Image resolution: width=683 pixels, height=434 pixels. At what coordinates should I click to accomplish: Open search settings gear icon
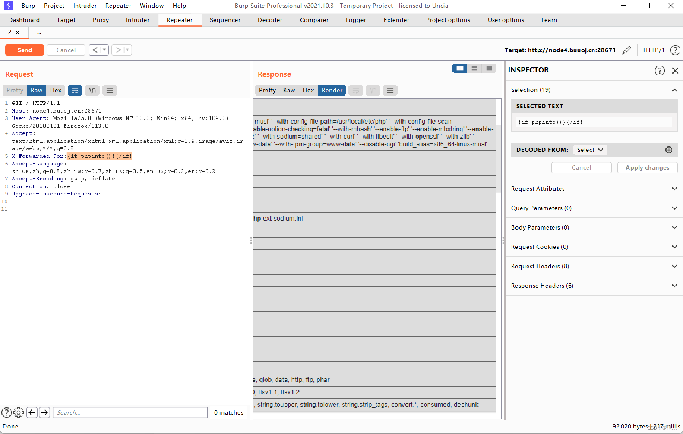[x=19, y=412]
